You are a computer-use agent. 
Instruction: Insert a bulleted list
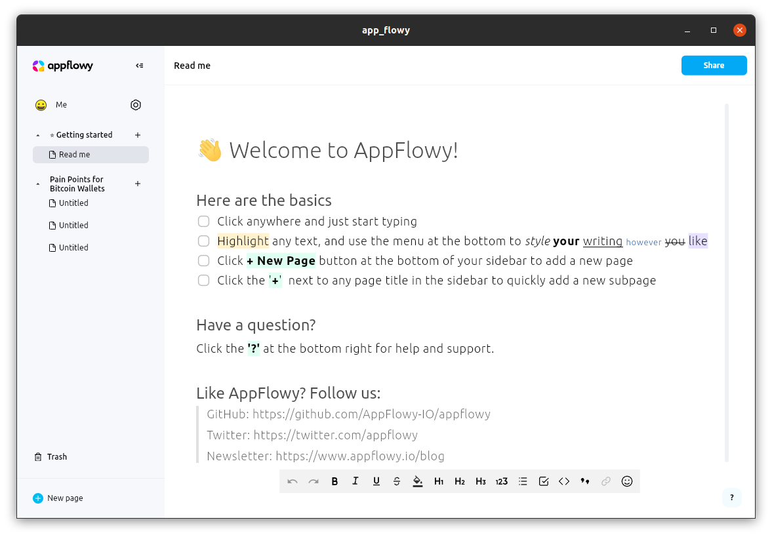523,481
